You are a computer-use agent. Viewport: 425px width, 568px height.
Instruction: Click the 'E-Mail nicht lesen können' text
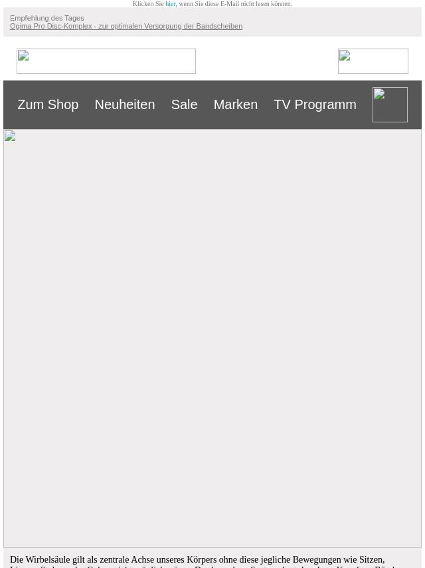tap(256, 4)
